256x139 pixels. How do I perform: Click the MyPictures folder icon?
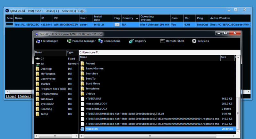pyautogui.click(x=38, y=74)
